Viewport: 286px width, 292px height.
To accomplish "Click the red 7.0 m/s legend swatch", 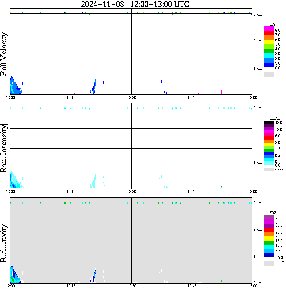I will coord(269,33).
